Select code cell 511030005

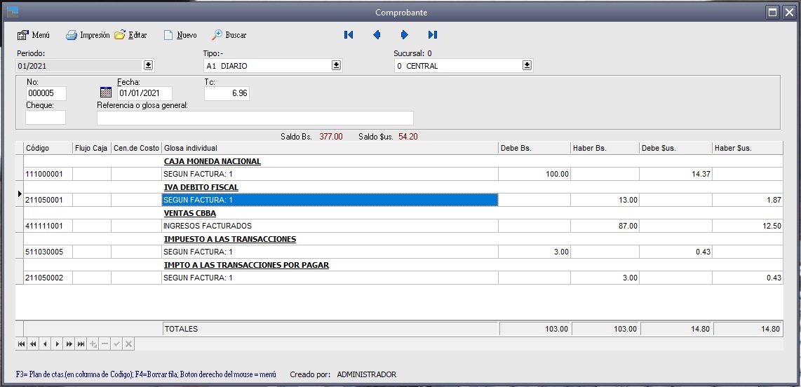[48, 252]
